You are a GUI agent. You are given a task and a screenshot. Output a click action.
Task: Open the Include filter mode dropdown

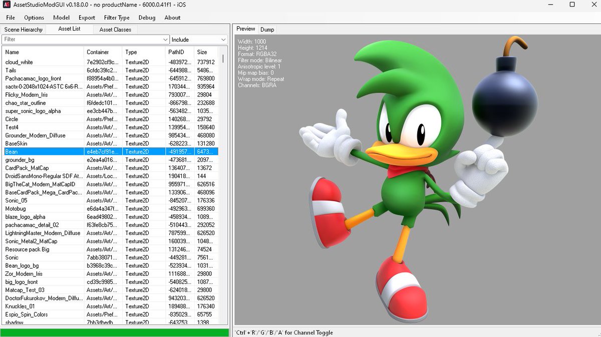(199, 39)
